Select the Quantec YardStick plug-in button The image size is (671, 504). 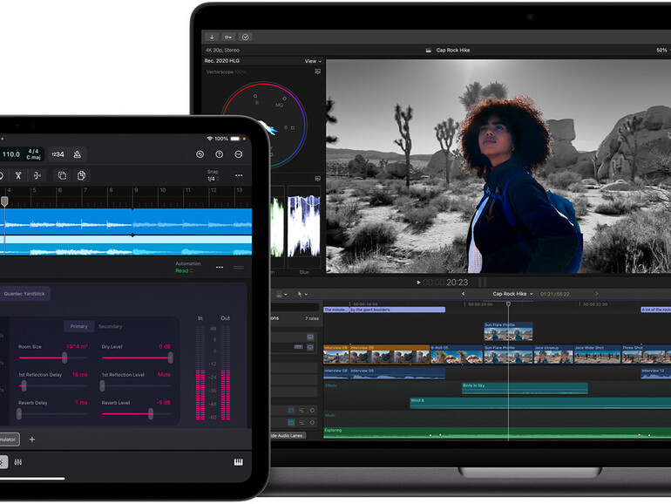(24, 294)
